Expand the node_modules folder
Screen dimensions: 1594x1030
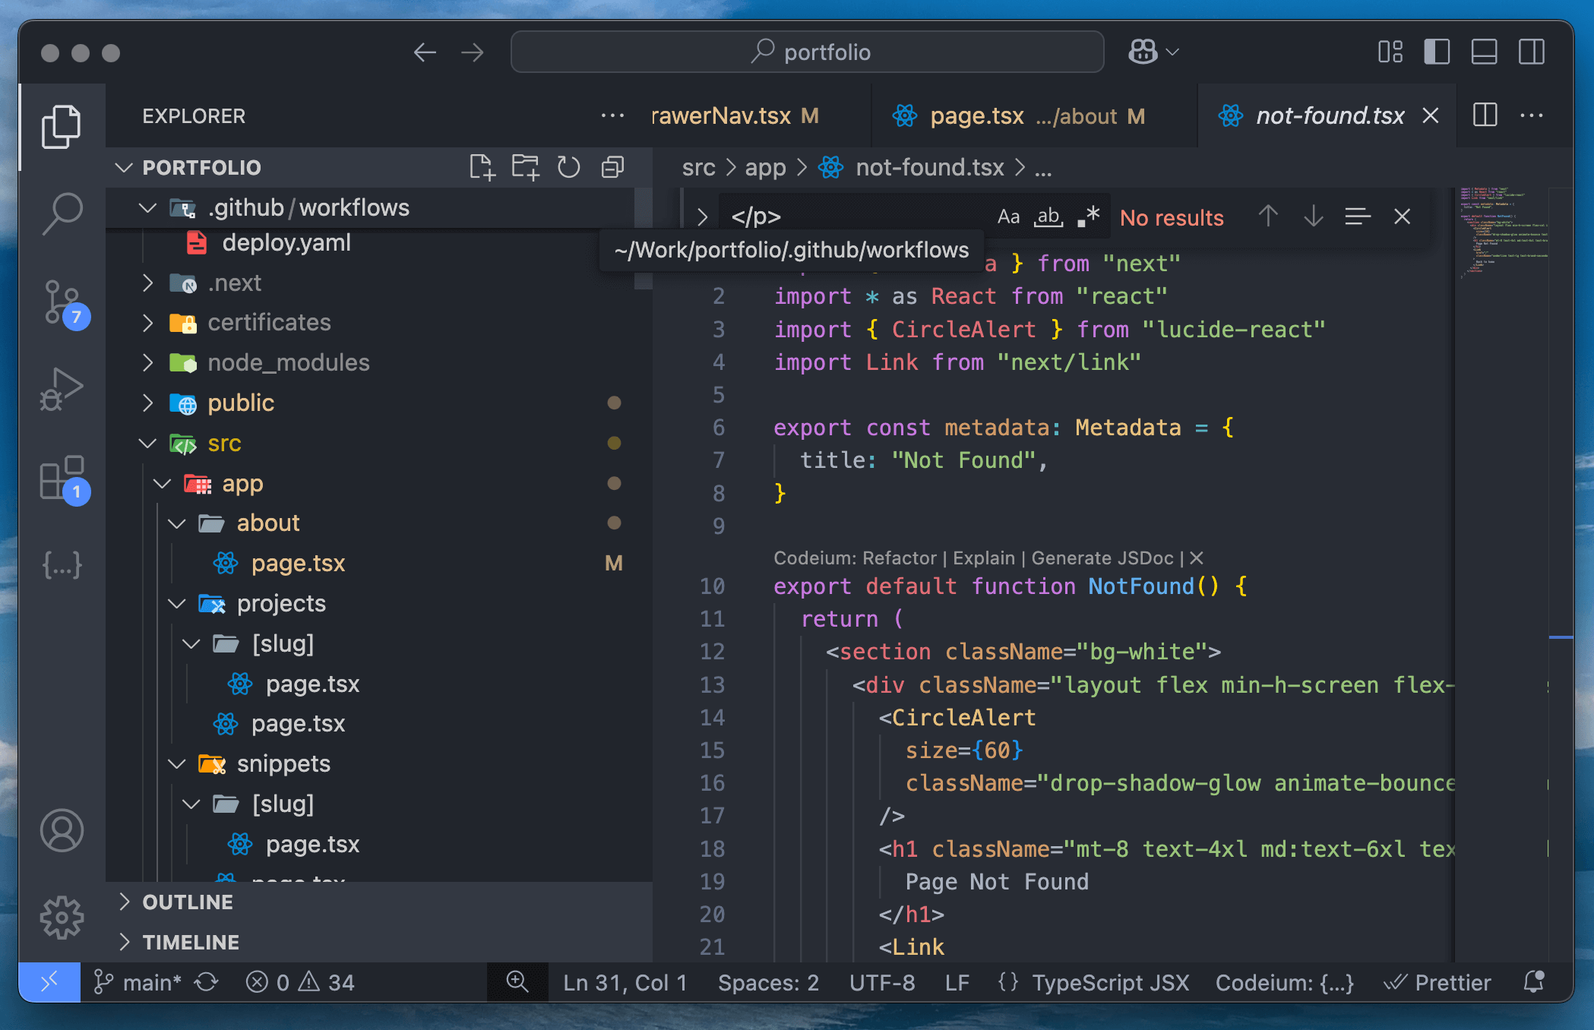(148, 363)
